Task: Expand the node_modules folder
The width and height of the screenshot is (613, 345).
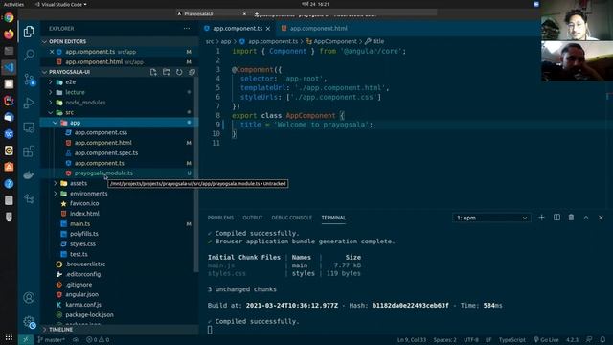Action: click(x=51, y=103)
